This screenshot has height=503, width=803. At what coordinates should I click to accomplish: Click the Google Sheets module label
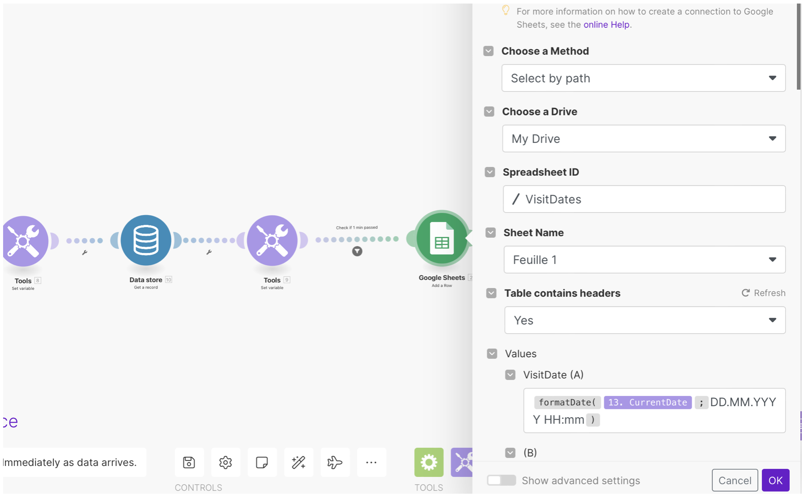tap(442, 278)
